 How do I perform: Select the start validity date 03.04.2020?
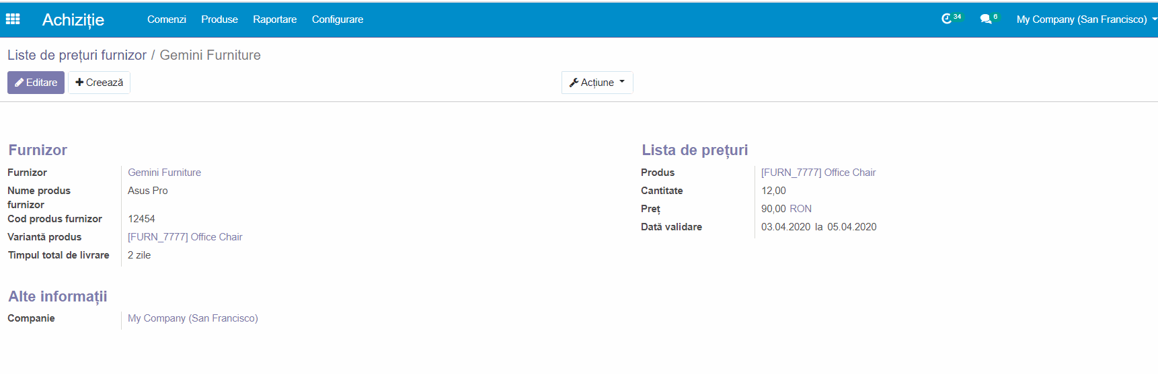click(x=786, y=227)
